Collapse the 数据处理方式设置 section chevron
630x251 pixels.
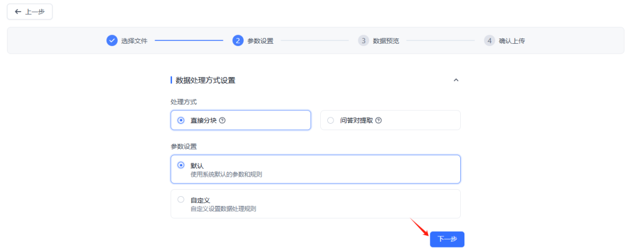coord(456,81)
